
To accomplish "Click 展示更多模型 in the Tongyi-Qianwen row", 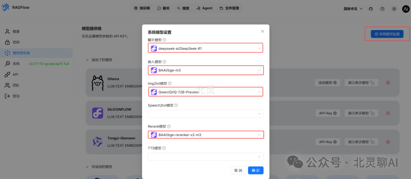I will [x=361, y=142].
